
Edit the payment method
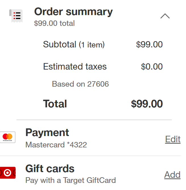(x=173, y=139)
